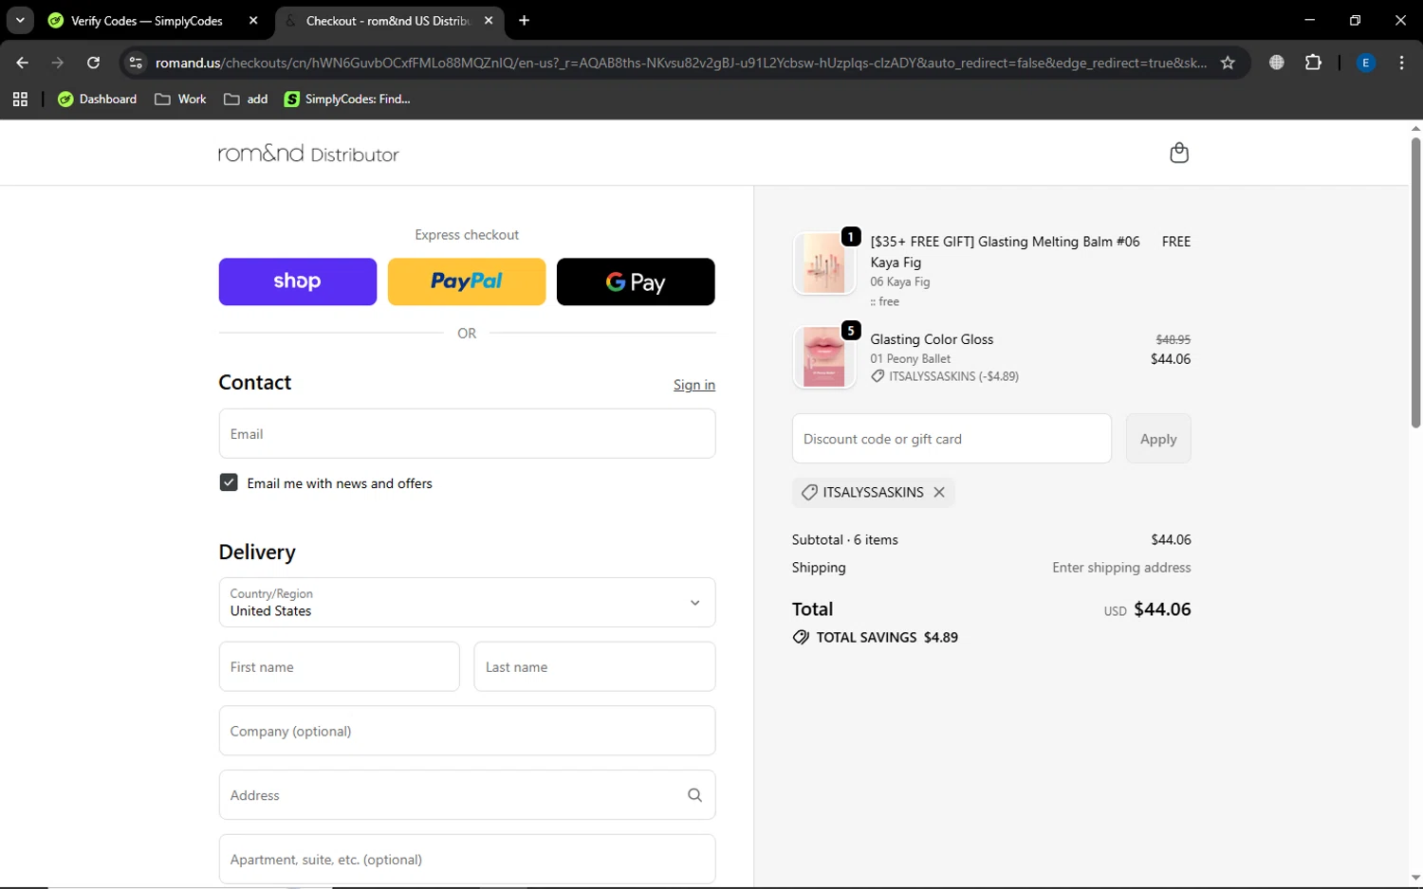Pay with the Shop express button

[x=298, y=281]
